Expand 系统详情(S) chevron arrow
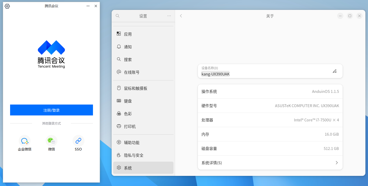The height and width of the screenshot is (186, 368). [337, 163]
